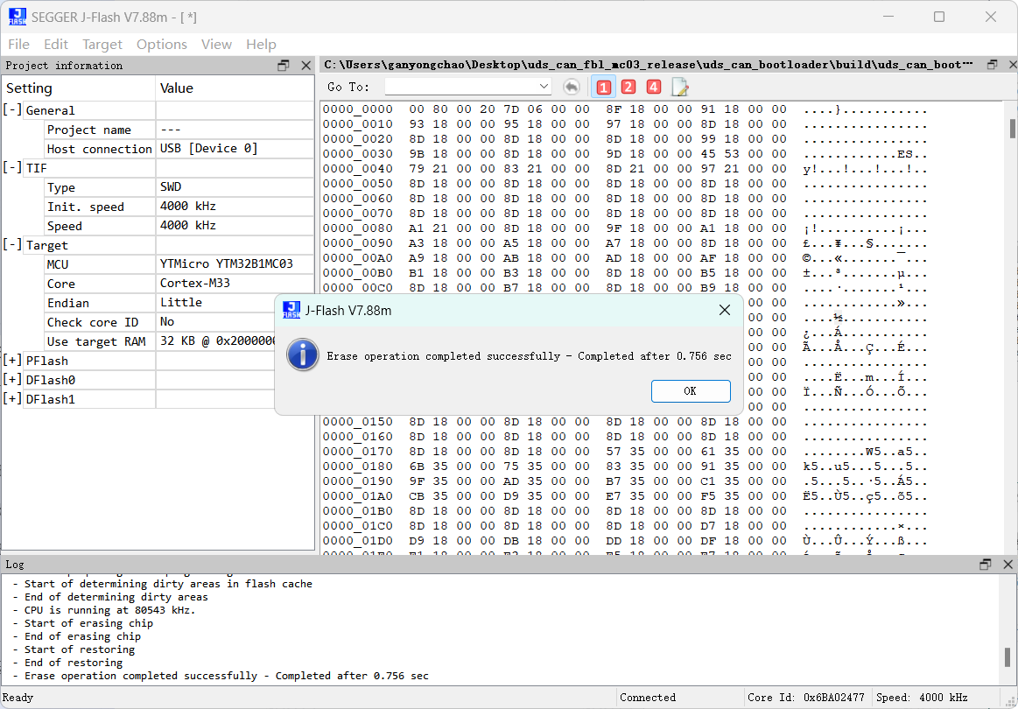Maximize the SEGGER J-Flash window

[x=939, y=17]
